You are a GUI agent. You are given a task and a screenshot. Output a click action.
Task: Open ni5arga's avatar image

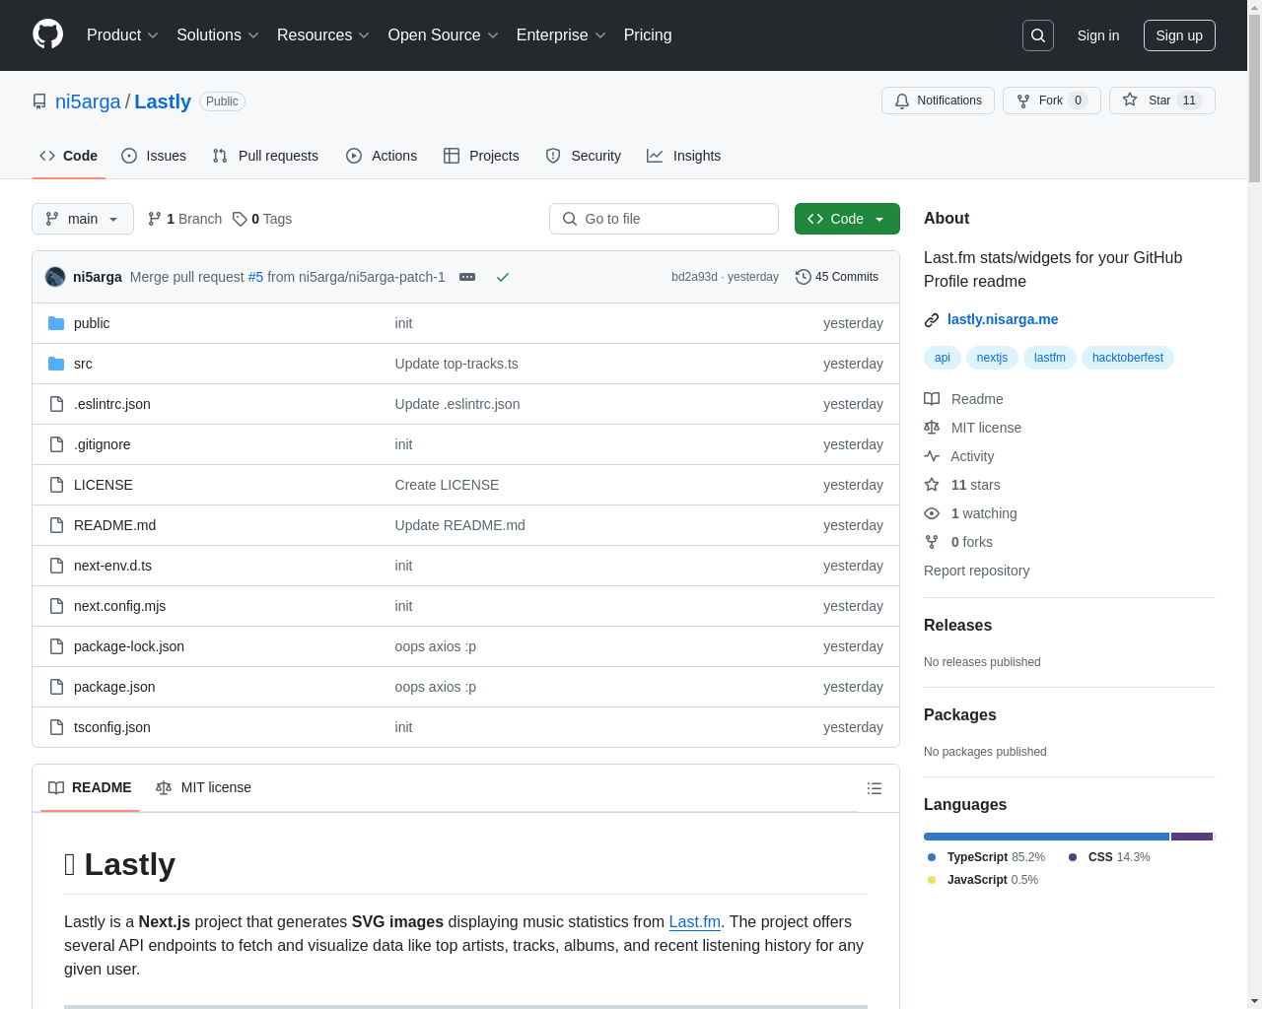(x=55, y=277)
